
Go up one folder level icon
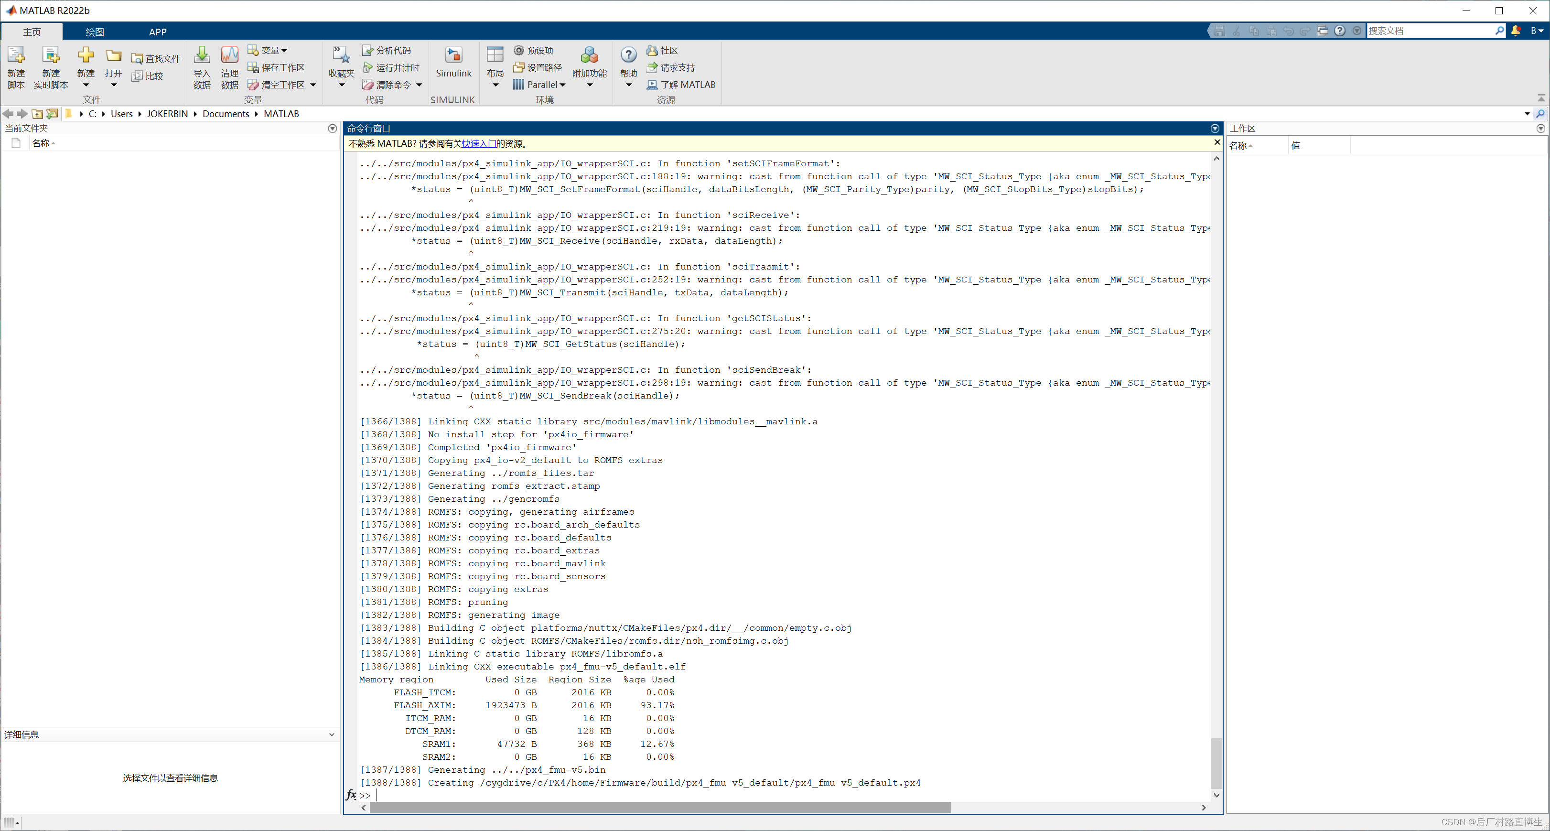pyautogui.click(x=37, y=114)
